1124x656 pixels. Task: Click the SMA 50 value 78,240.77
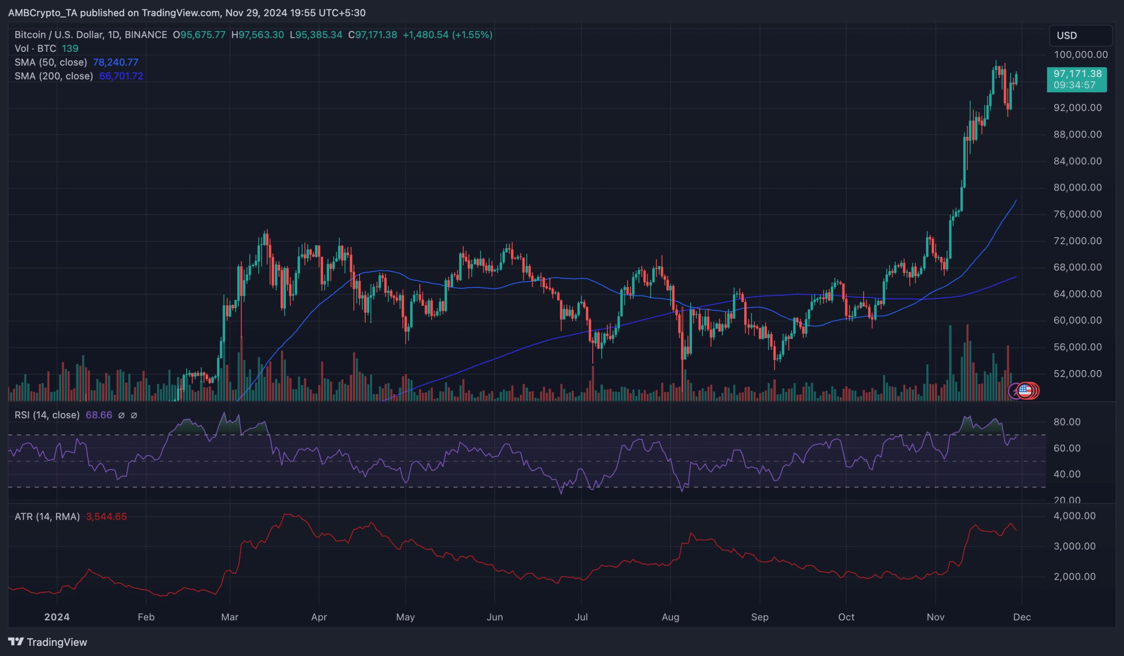tap(115, 62)
